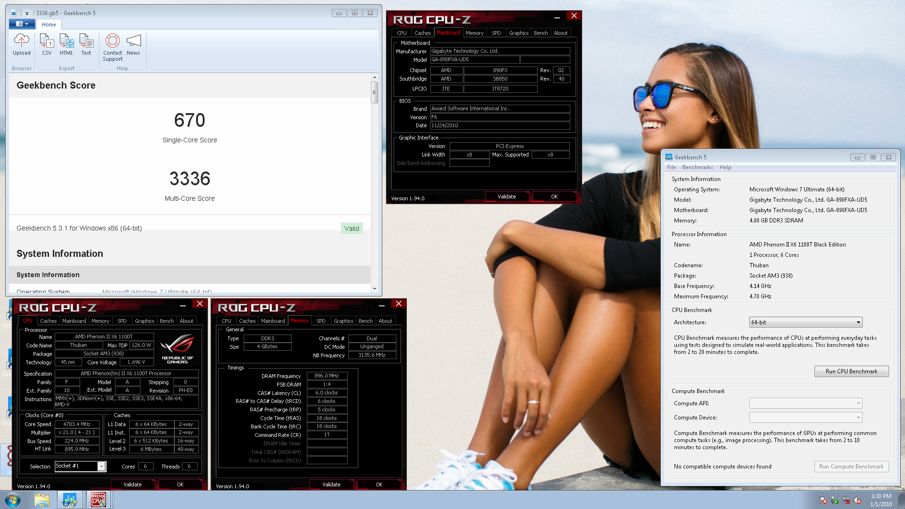This screenshot has width=905, height=509.
Task: Close the Mainboard CPU-Z window
Action: (x=574, y=16)
